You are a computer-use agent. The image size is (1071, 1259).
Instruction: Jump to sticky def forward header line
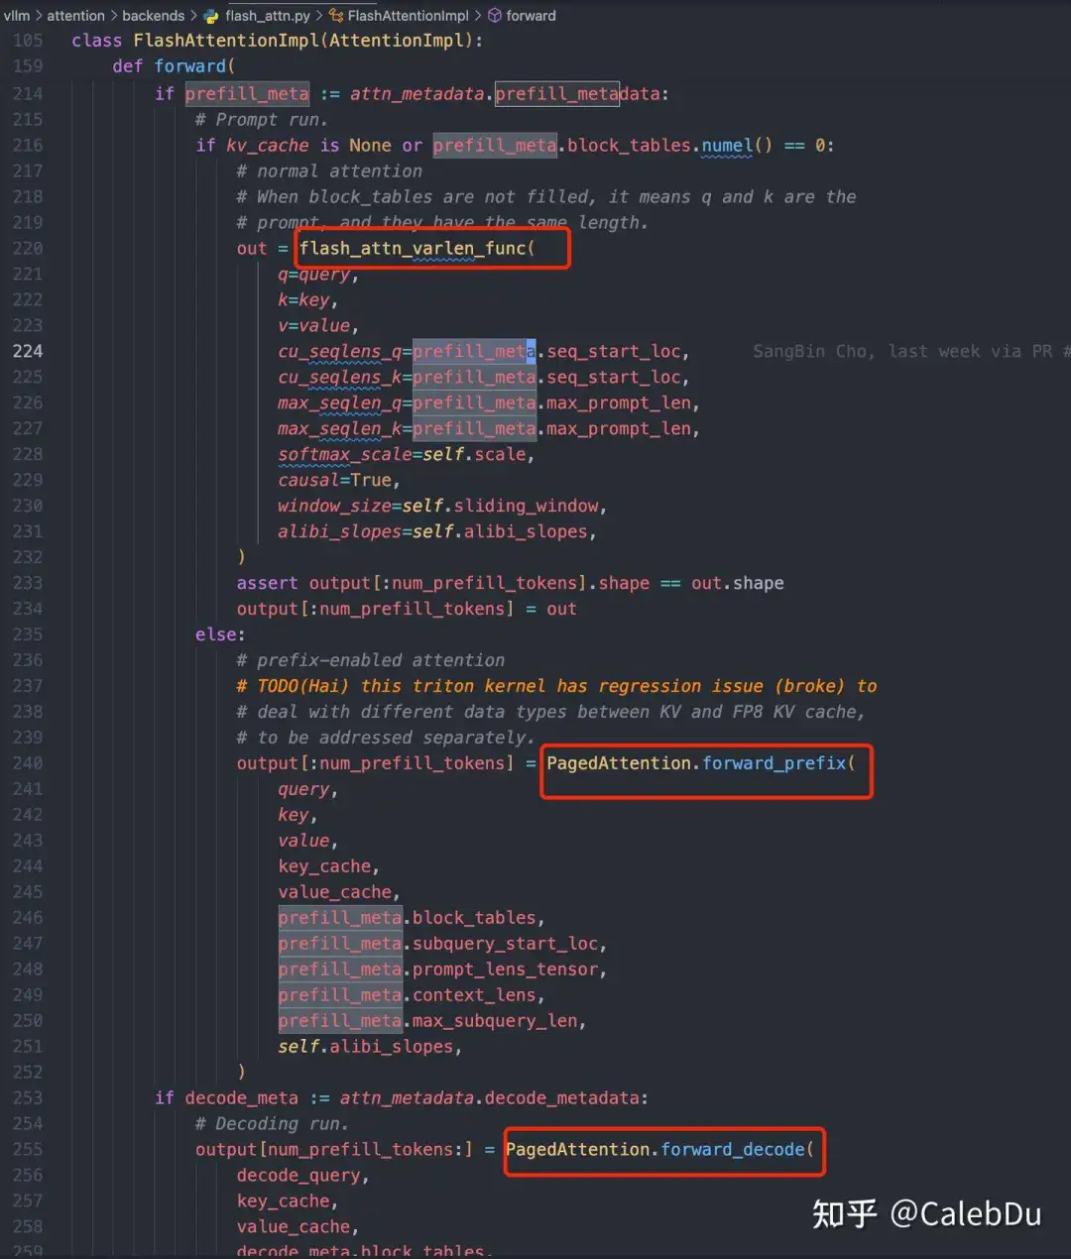(174, 66)
